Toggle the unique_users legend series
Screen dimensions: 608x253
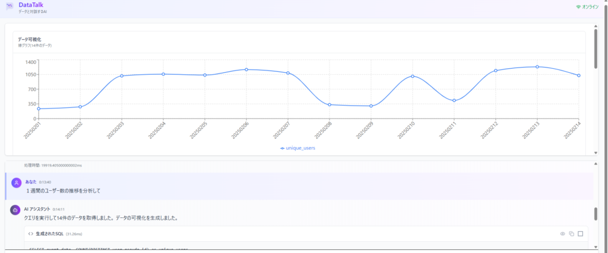(298, 148)
